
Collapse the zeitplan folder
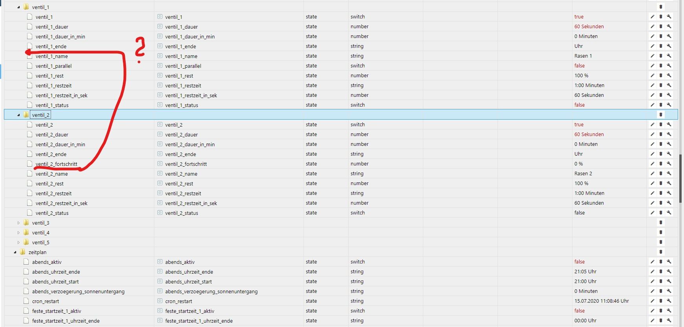tap(15, 252)
